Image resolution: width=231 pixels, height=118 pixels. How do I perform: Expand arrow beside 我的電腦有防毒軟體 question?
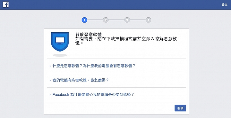point(50,81)
